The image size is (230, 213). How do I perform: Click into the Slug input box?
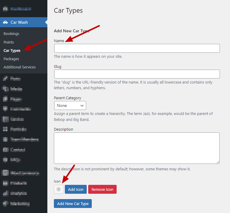tap(137, 74)
